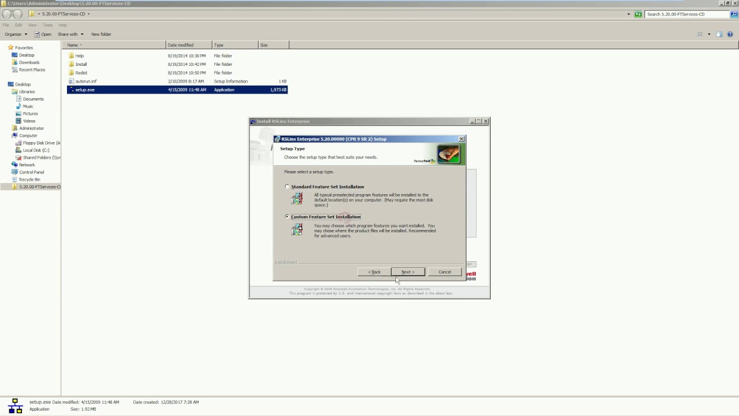Select Standard Feature Set Installation radio button
Screen dimensions: 739x416
(288, 187)
